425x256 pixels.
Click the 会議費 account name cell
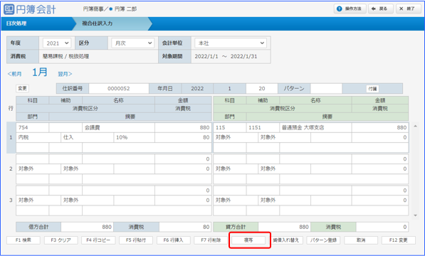pos(118,127)
